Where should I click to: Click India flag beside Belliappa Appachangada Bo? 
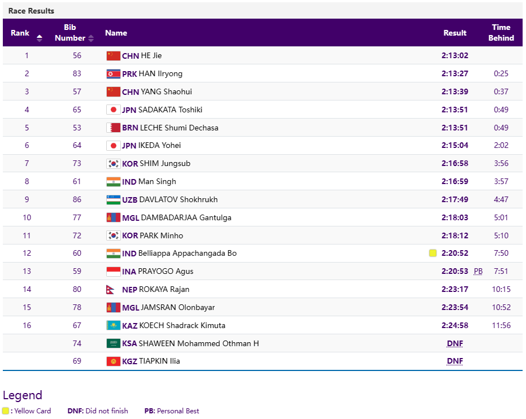[x=114, y=254]
